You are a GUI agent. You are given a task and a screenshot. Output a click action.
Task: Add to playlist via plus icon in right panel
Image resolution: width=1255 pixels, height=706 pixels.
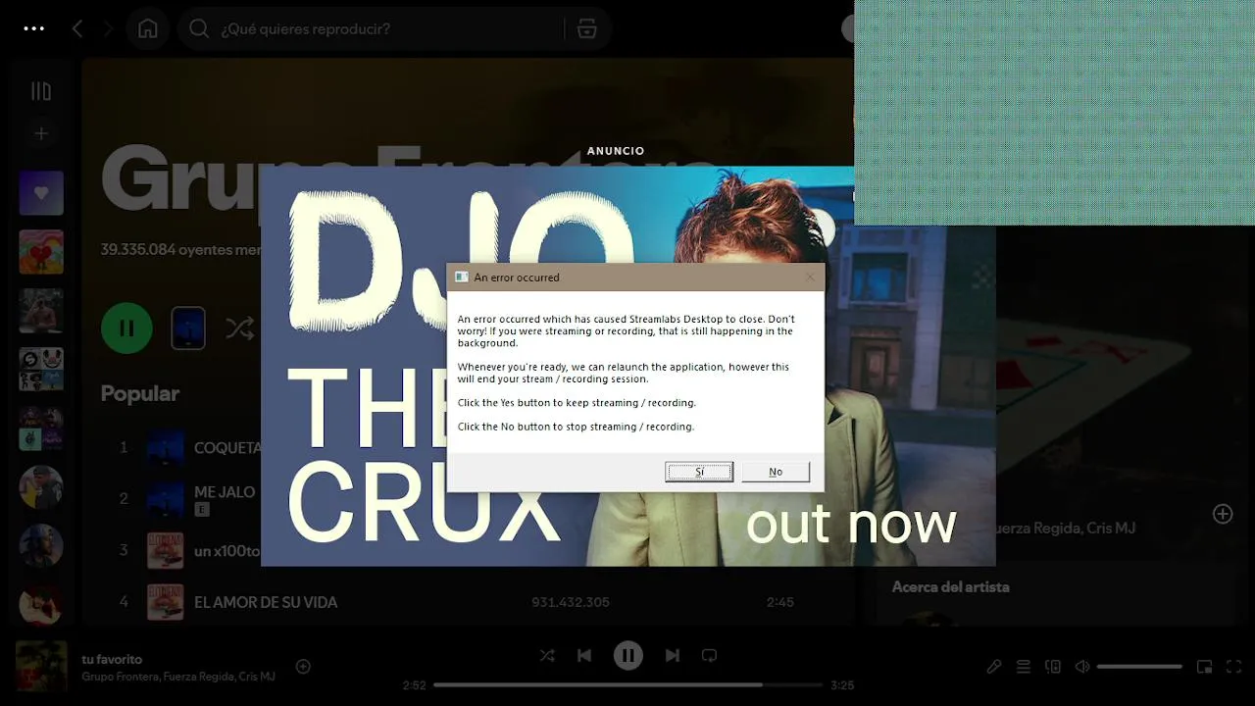[1223, 514]
